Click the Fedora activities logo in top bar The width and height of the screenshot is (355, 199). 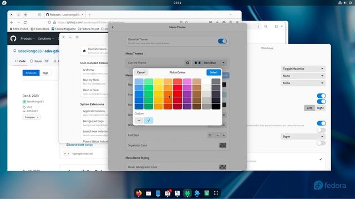coord(4,3)
